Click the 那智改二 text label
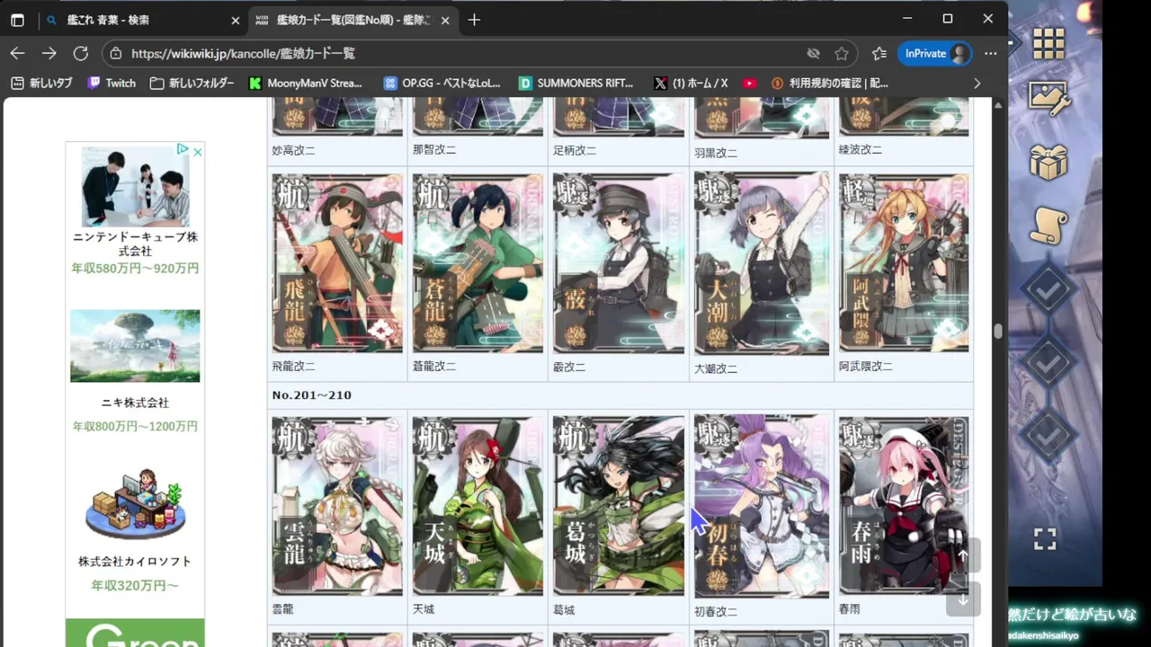Screen dimensions: 1151x647 pyautogui.click(x=434, y=150)
